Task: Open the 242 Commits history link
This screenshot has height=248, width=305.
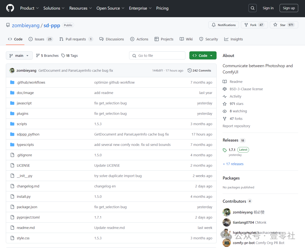Action: [199, 70]
